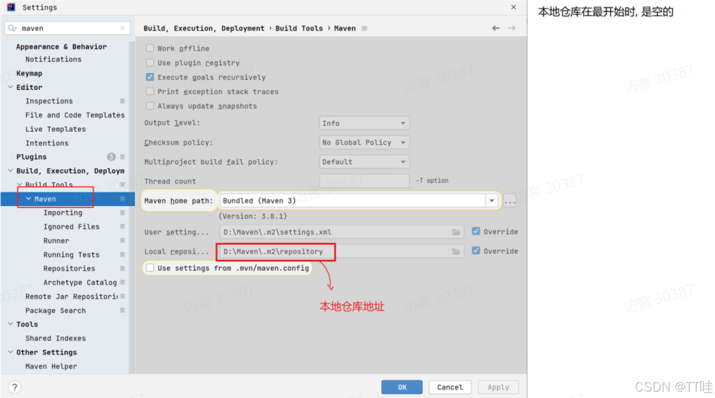Click the breadcrumb project-settings icon beside Maven
This screenshot has width=715, height=398.
tap(364, 28)
